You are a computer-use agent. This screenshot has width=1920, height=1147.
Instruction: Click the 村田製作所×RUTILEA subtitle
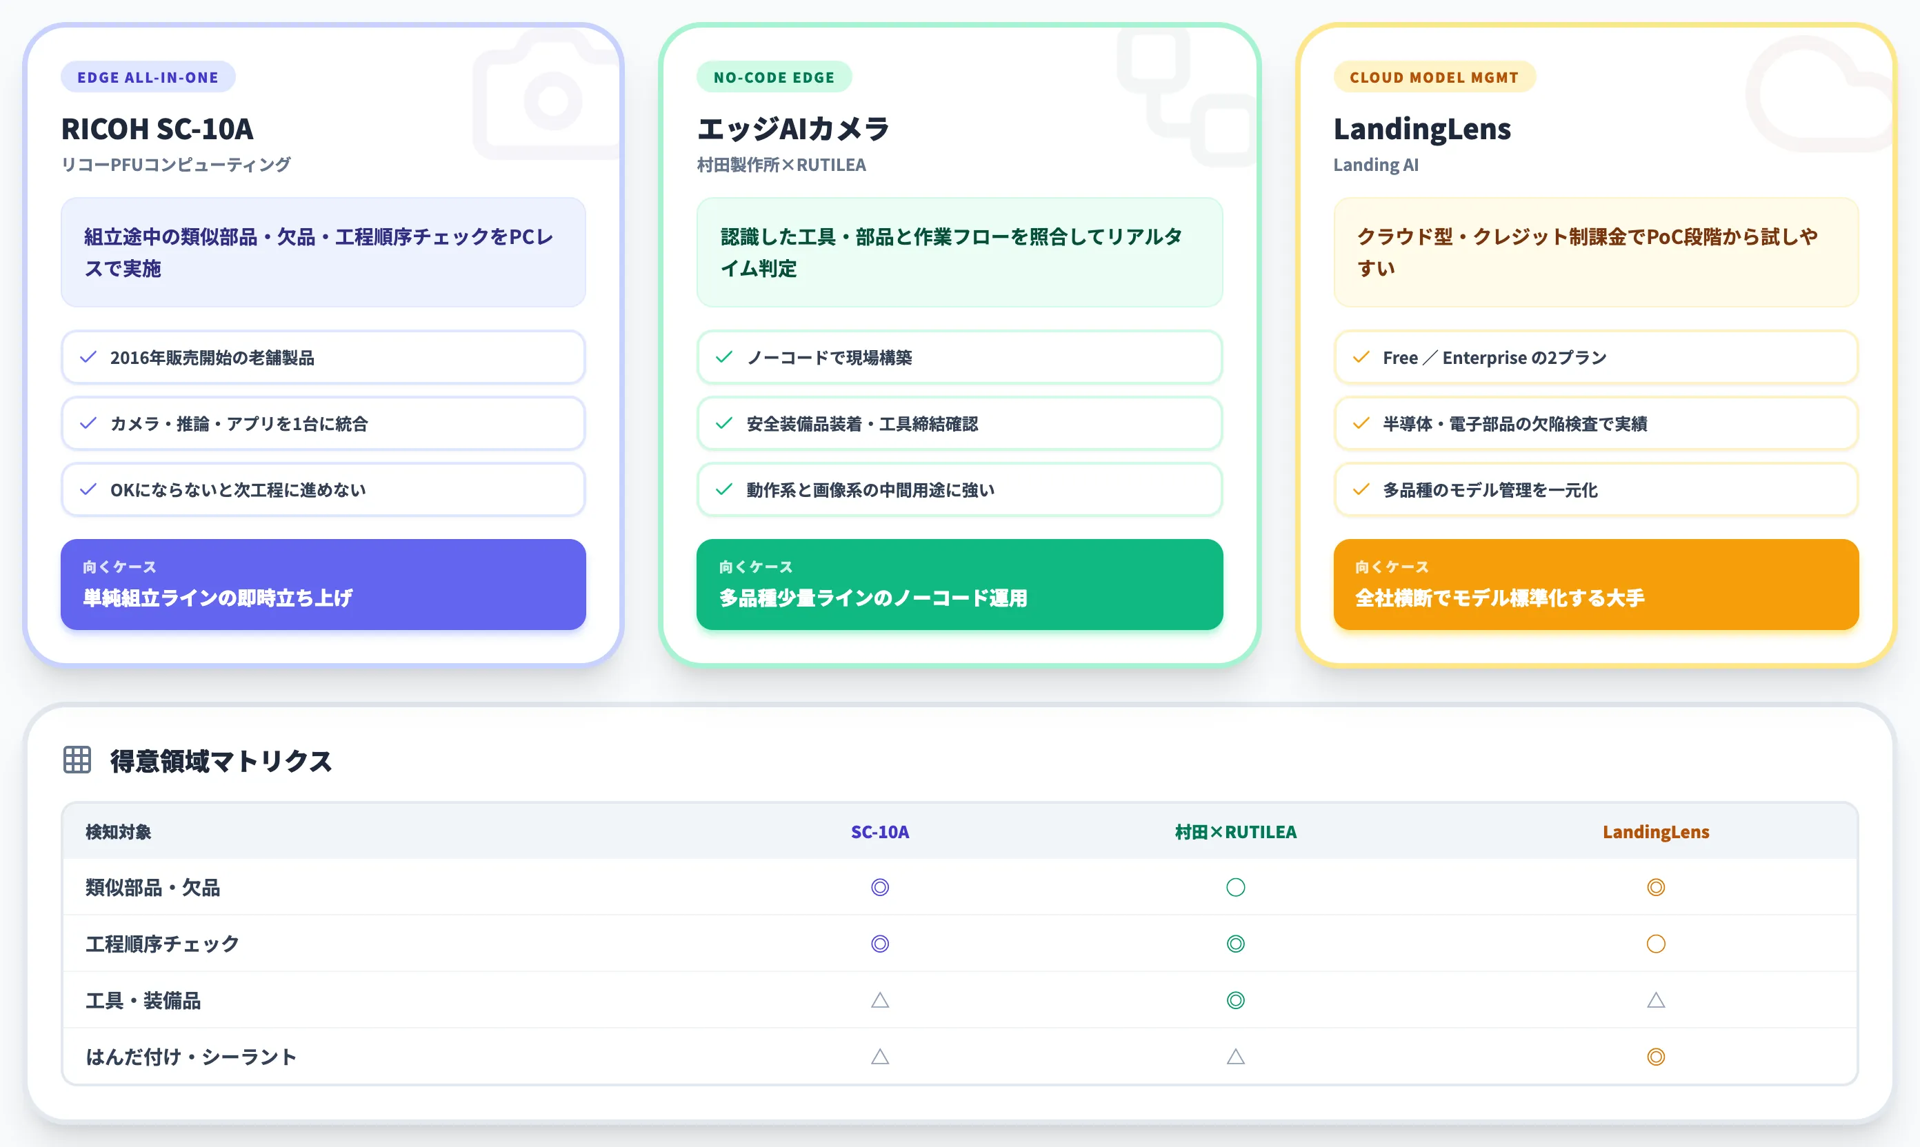click(781, 165)
